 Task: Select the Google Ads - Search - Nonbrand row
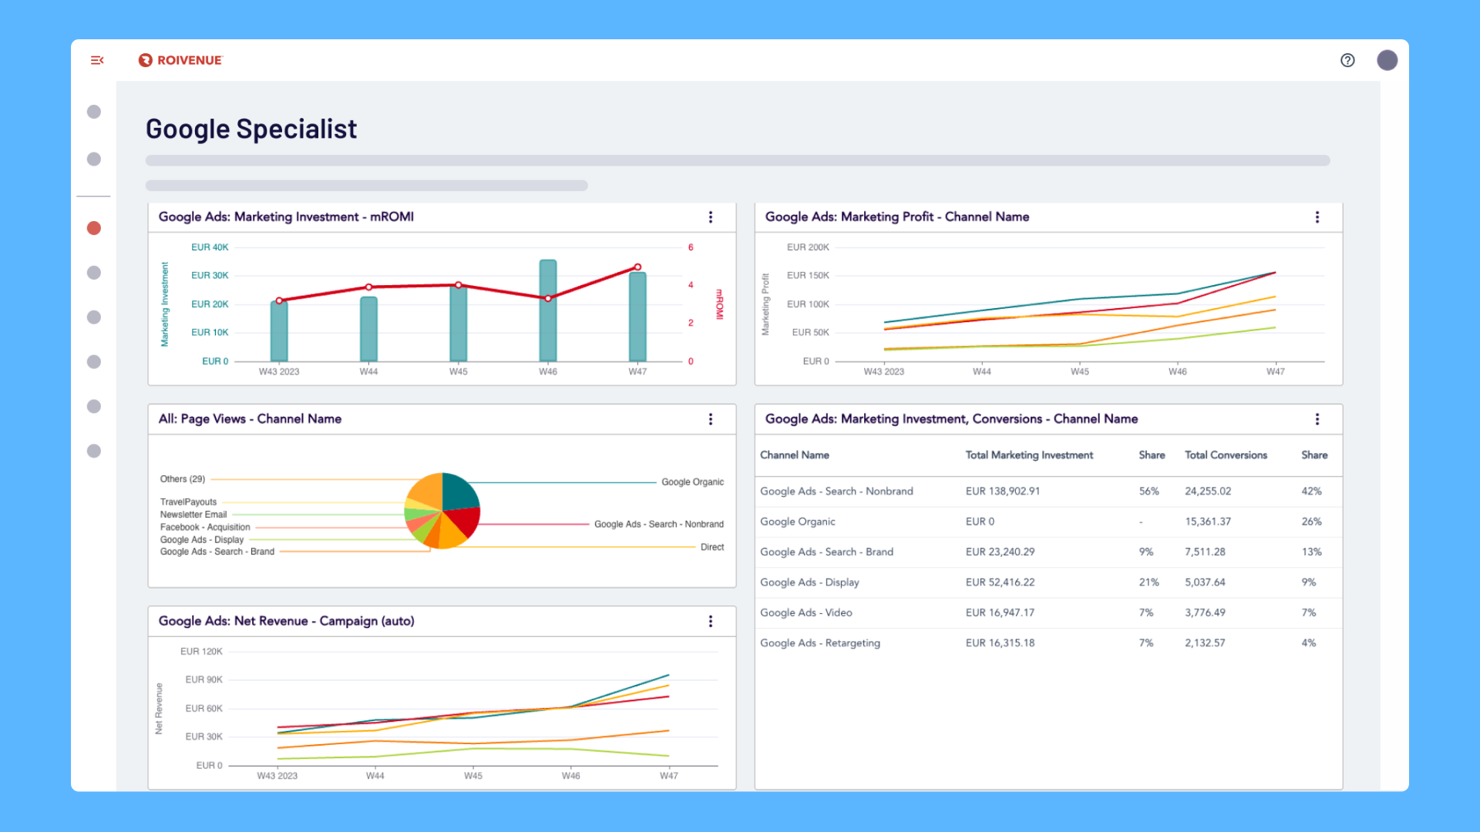(1048, 491)
